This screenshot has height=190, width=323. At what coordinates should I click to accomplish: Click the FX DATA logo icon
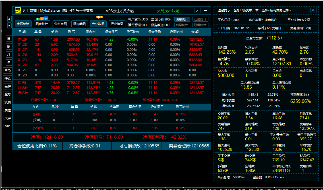click(18, 11)
